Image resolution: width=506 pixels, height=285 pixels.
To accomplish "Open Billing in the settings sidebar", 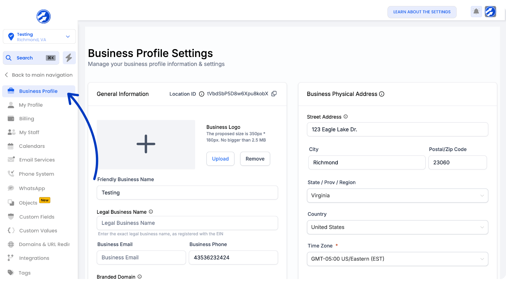I will tap(27, 119).
